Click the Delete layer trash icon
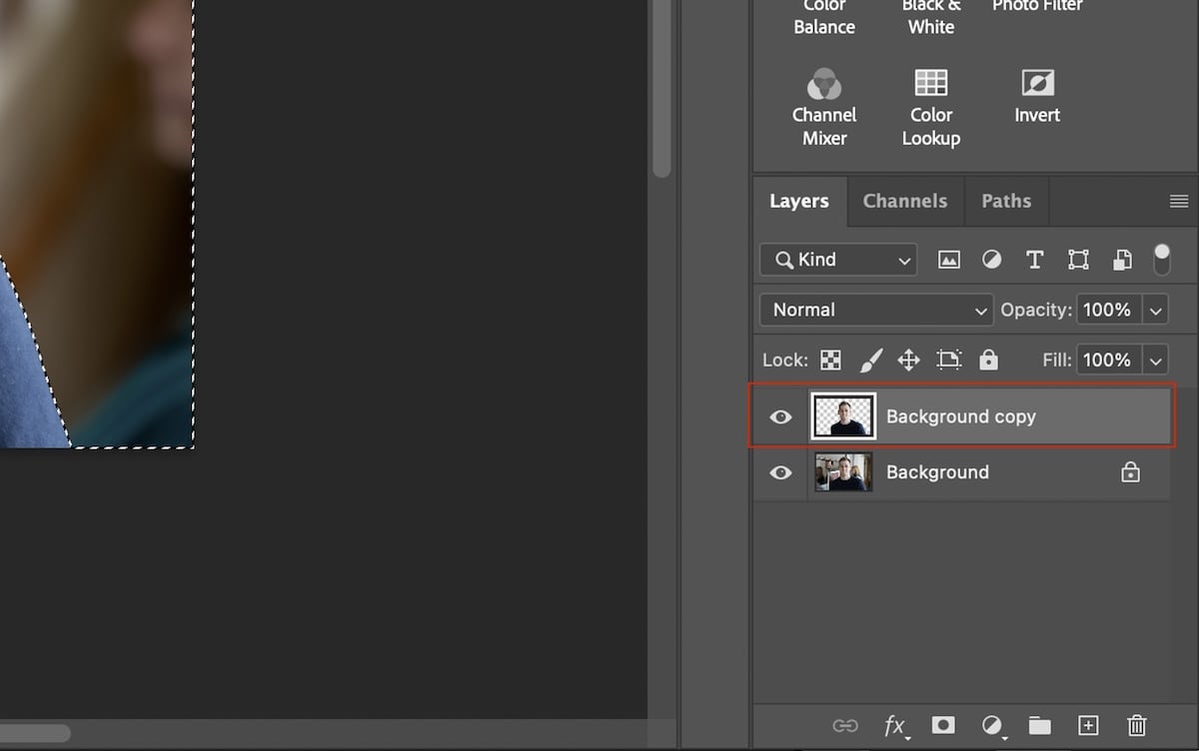 pyautogui.click(x=1136, y=726)
